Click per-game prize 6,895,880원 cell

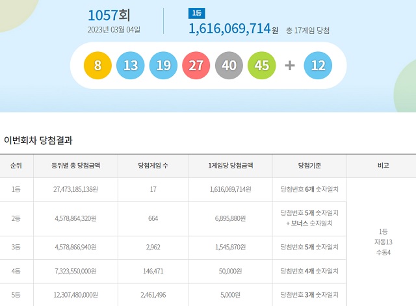pyautogui.click(x=231, y=218)
